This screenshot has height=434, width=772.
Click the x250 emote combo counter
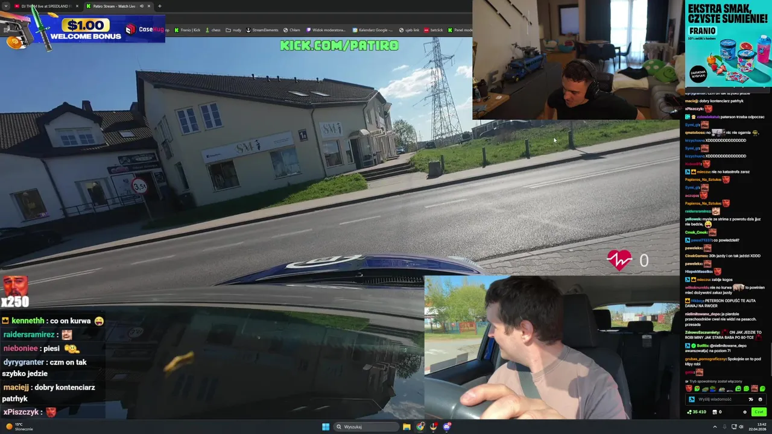pos(14,292)
